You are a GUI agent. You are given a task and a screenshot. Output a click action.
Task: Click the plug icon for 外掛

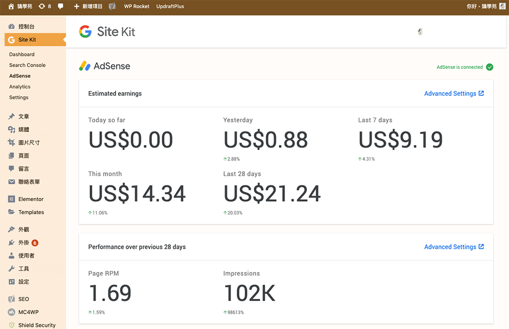pos(12,242)
